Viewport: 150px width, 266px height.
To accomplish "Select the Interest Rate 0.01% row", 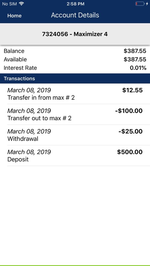I will click(x=75, y=68).
